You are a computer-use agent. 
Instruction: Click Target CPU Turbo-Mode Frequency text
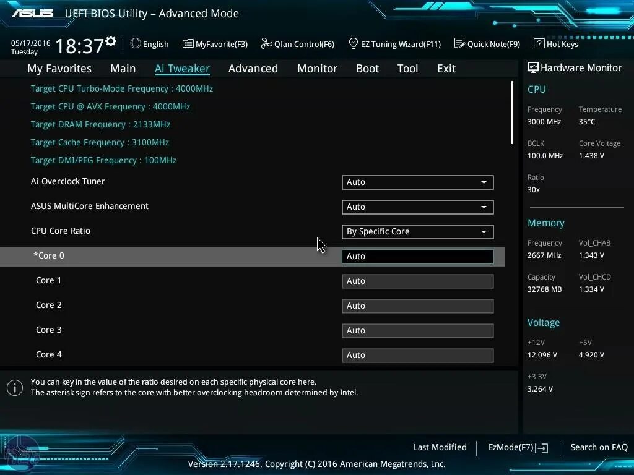[x=122, y=88]
